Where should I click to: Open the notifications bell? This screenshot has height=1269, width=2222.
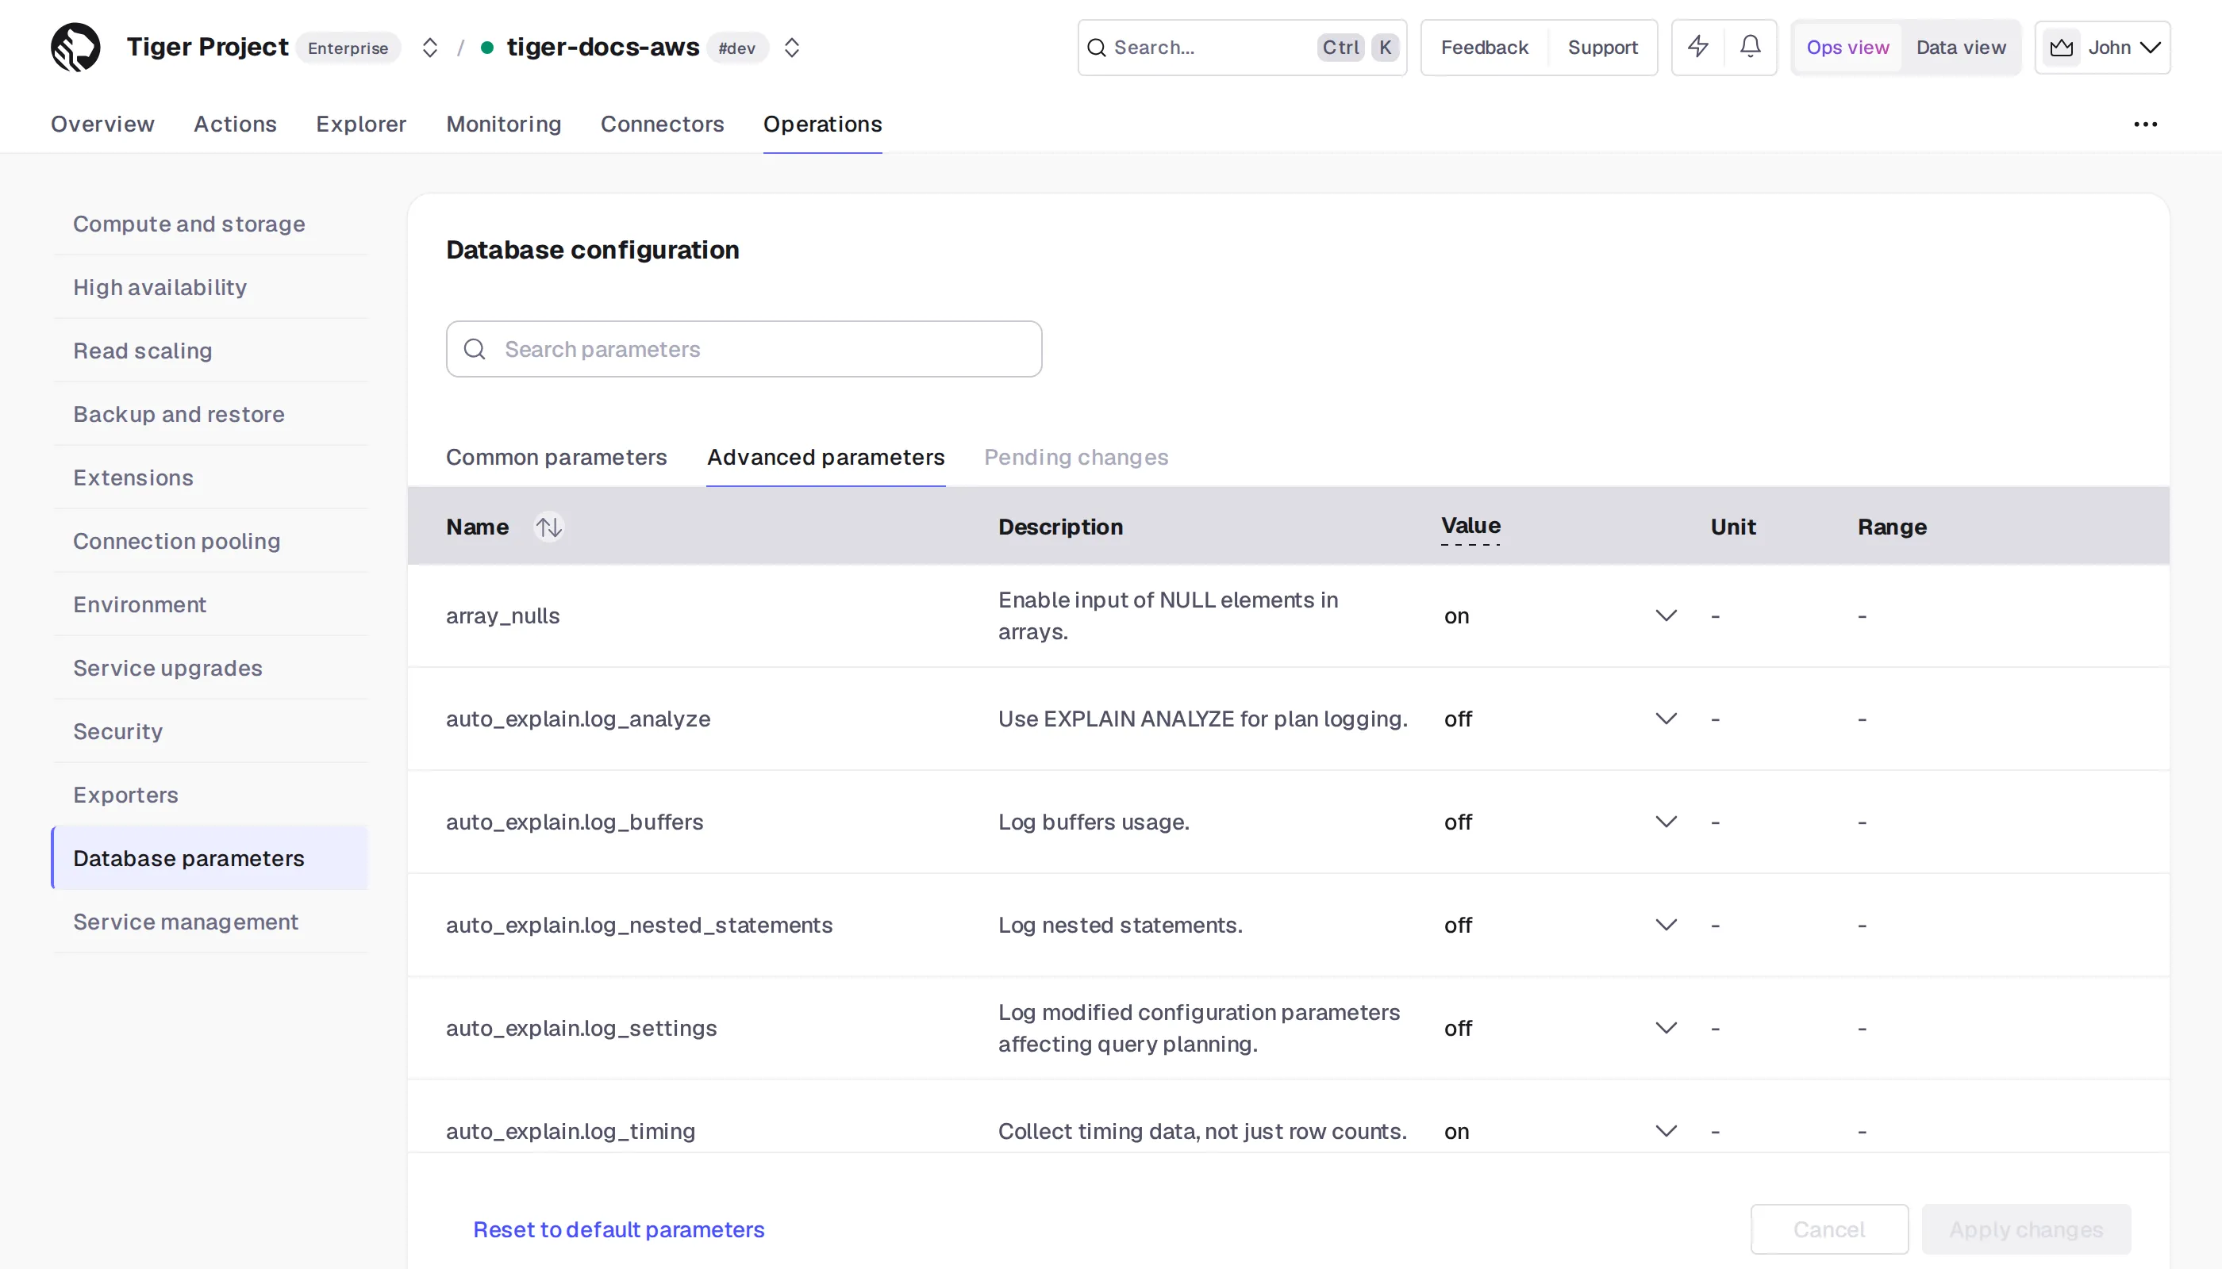click(x=1750, y=47)
